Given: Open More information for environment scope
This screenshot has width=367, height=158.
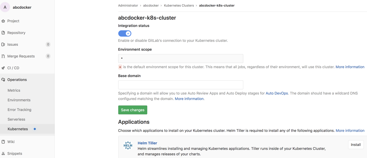Looking at the screenshot, I should [x=350, y=67].
